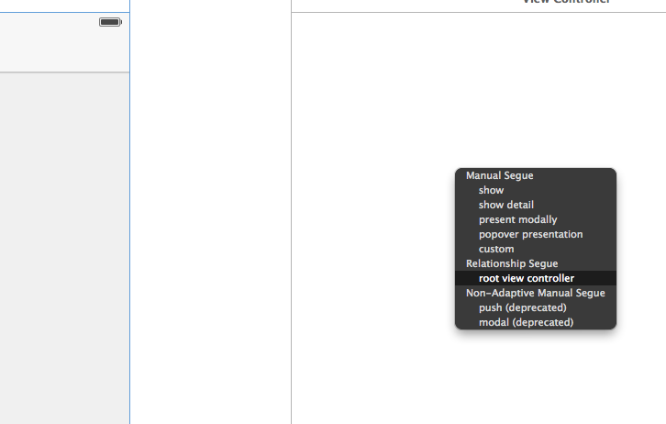Image resolution: width=666 pixels, height=424 pixels.
Task: Click "Non-Adaptive Manual Segue" header
Action: pyautogui.click(x=535, y=293)
